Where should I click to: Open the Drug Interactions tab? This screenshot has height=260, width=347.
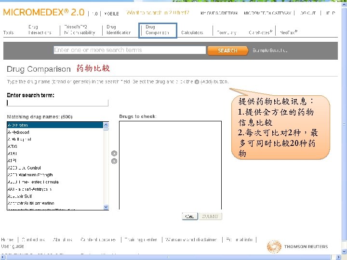tap(40, 30)
